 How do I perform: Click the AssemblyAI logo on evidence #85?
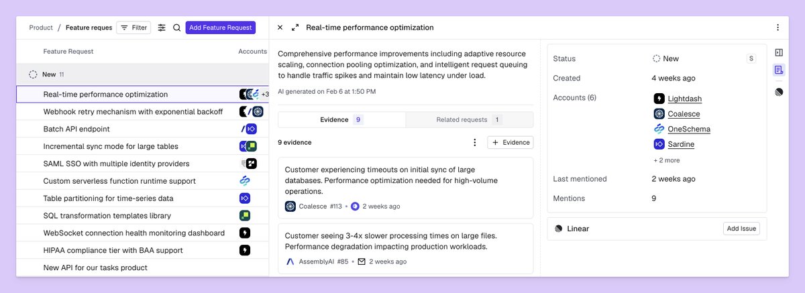tap(290, 261)
